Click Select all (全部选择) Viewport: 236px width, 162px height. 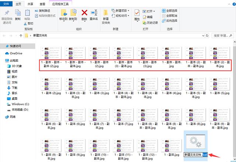tap(170, 11)
